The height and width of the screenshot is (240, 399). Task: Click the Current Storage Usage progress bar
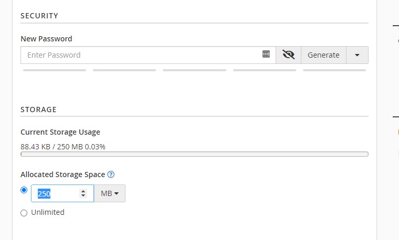(x=194, y=154)
